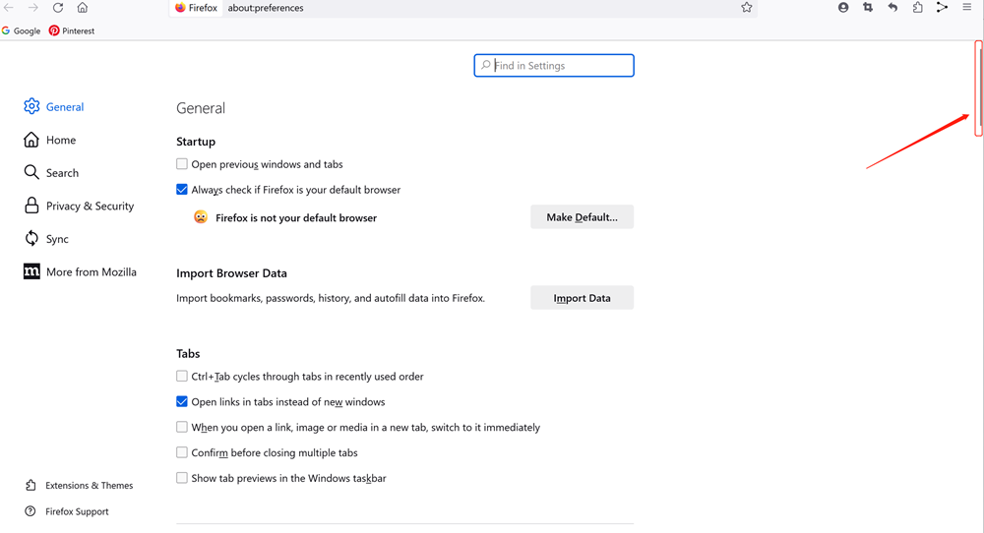Image resolution: width=984 pixels, height=533 pixels.
Task: Click the Import Data button
Action: (x=582, y=298)
